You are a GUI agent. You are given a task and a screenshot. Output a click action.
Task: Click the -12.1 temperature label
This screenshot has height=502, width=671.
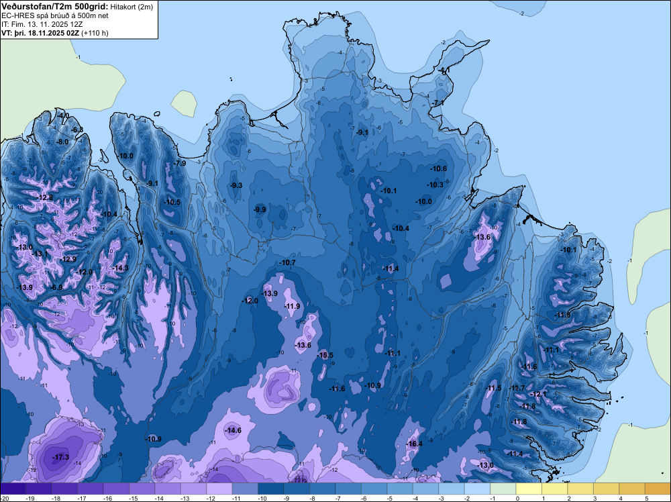point(538,394)
